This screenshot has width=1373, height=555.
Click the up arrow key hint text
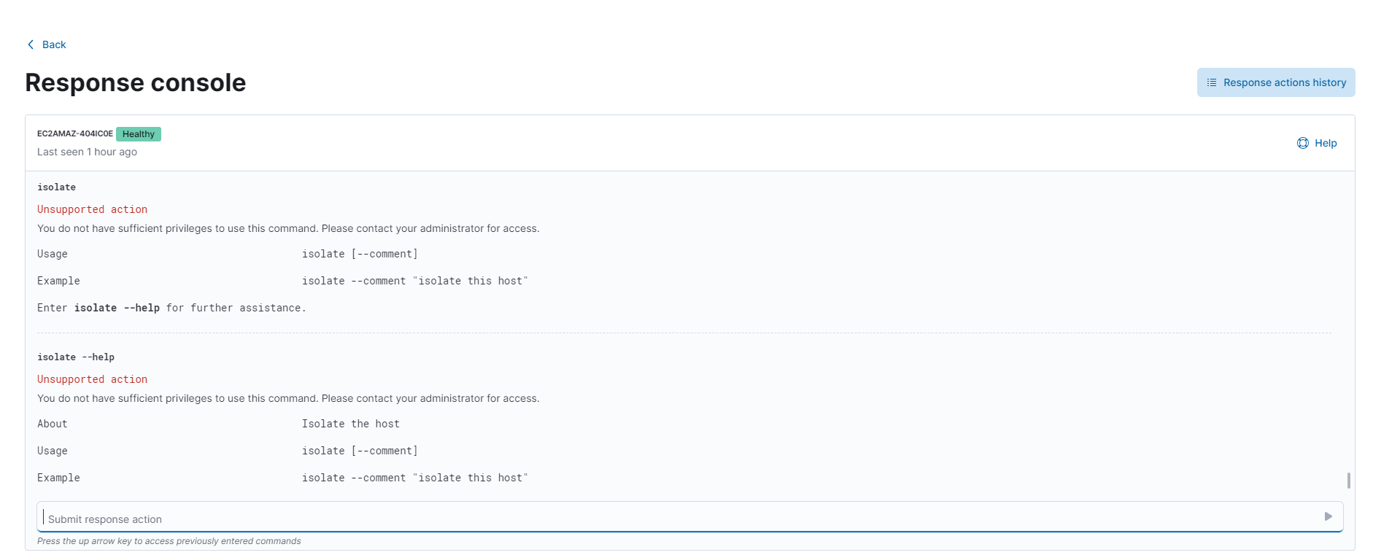169,540
